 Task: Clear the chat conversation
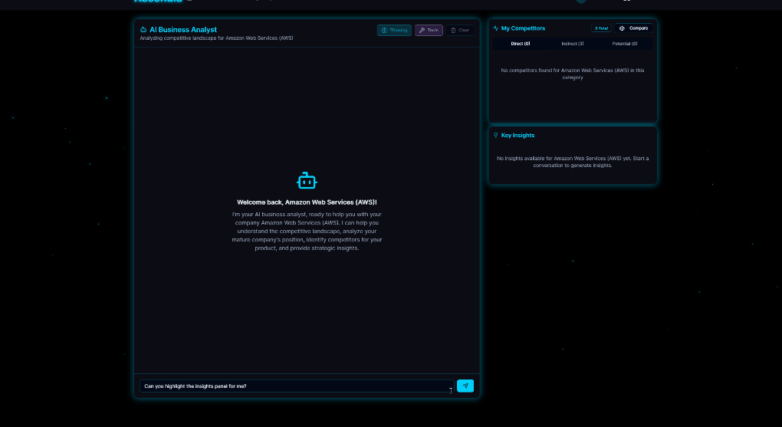(459, 31)
